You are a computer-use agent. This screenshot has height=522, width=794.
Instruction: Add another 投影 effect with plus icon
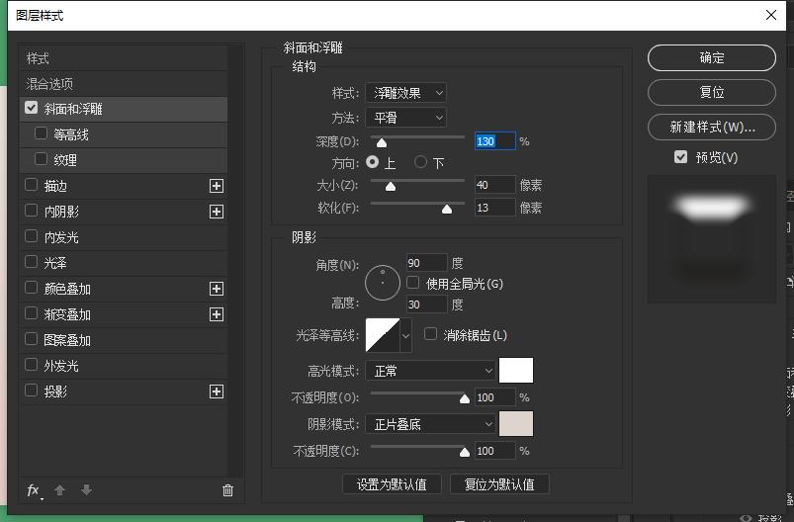pos(217,391)
